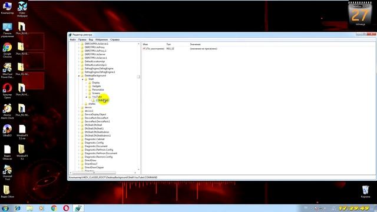This screenshot has width=377, height=212.
Task: Select the Diagnostic.Perfmon.Document key
Action: coord(101,153)
